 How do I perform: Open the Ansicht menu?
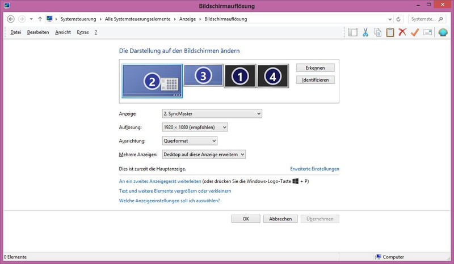pyautogui.click(x=63, y=32)
